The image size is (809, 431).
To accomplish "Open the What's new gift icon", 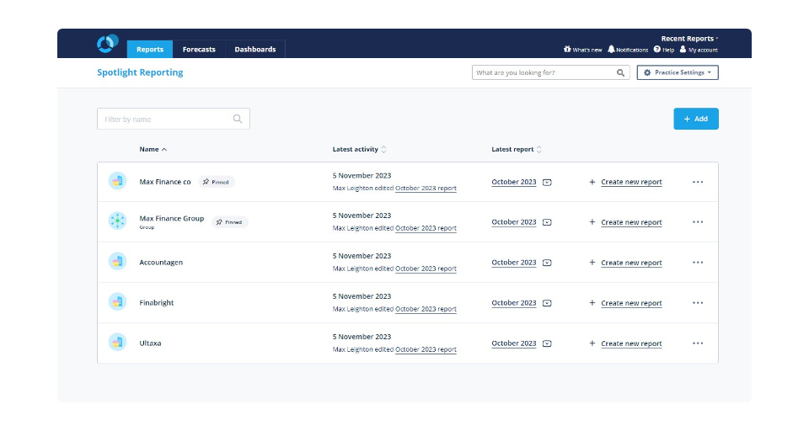I will [568, 50].
